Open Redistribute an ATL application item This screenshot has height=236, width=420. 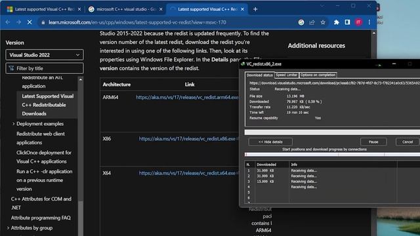(42, 82)
